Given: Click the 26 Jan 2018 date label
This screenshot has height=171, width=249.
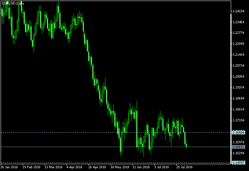Looking at the screenshot, I should (9, 167).
